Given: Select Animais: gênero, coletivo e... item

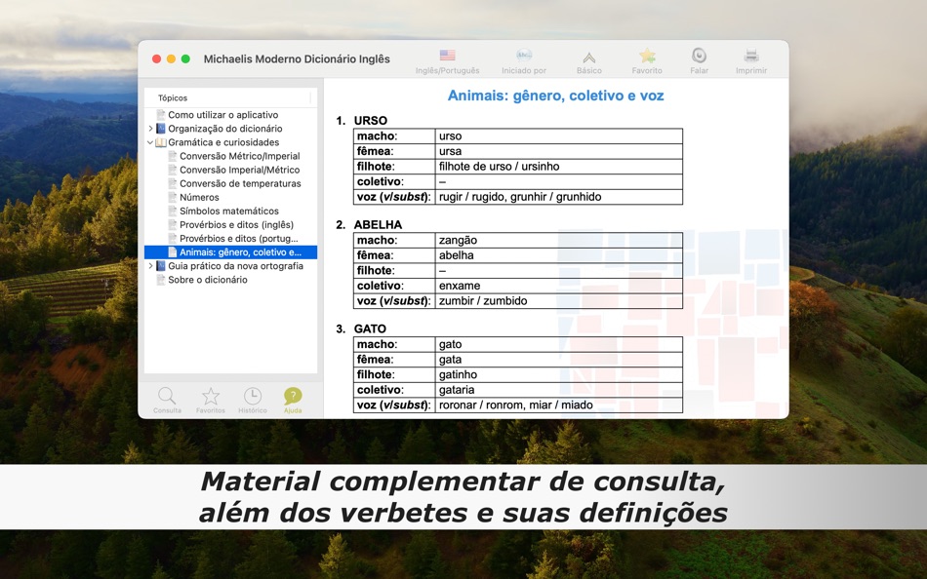Looking at the screenshot, I should (230, 252).
